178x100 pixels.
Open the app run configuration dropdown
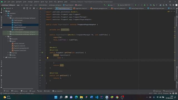tap(111, 5)
